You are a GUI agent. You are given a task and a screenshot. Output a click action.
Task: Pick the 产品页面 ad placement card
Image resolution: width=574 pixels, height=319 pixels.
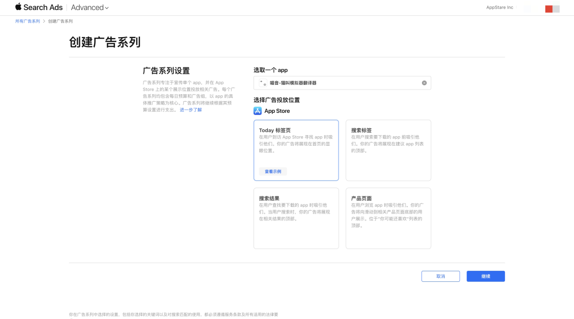click(388, 218)
